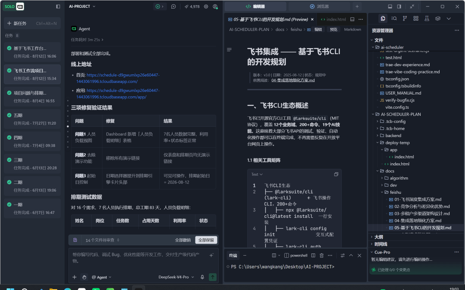The image size is (465, 290).
Task: Expand 任务耗时 3m 25s details
Action: coord(87,40)
